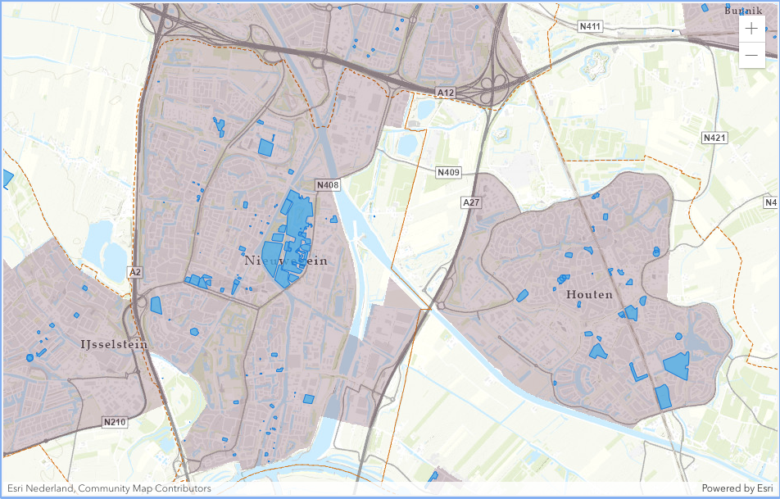Select the N408 road marker

click(x=328, y=185)
